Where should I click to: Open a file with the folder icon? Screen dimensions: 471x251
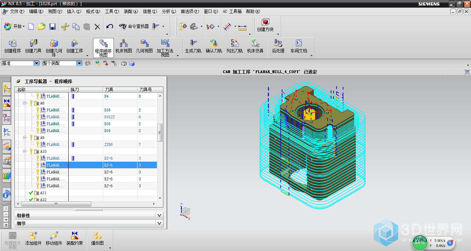tap(42, 27)
